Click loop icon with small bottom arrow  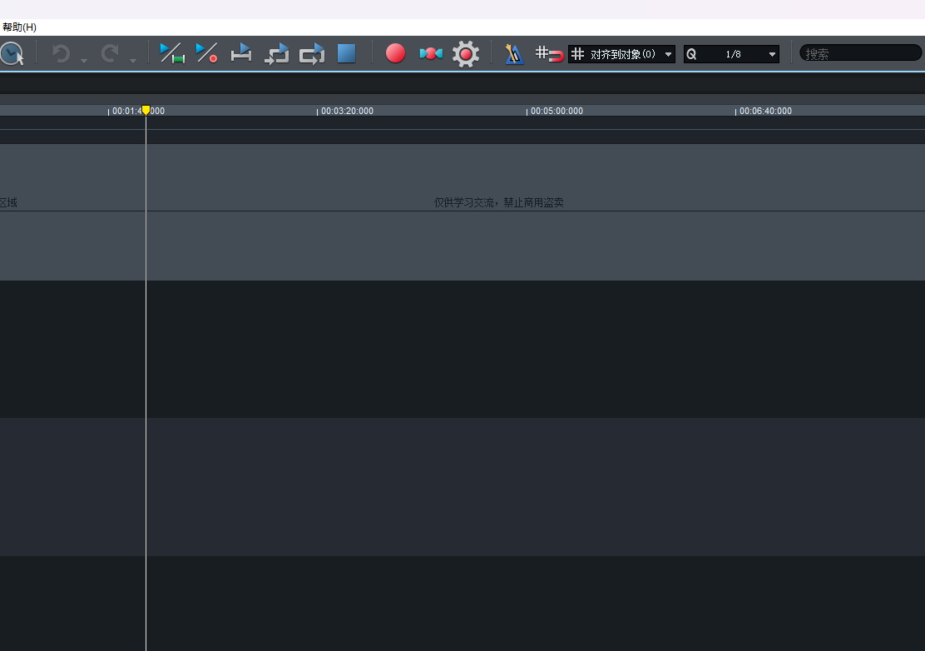click(276, 54)
